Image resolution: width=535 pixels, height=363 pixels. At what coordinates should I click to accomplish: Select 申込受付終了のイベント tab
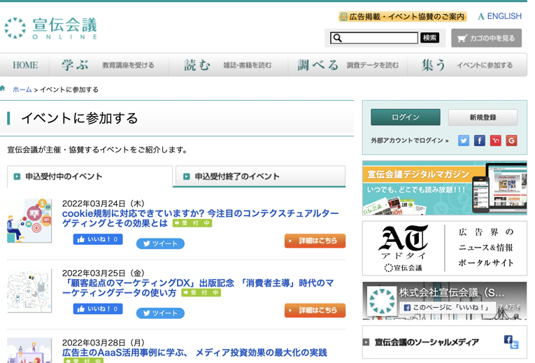(261, 176)
